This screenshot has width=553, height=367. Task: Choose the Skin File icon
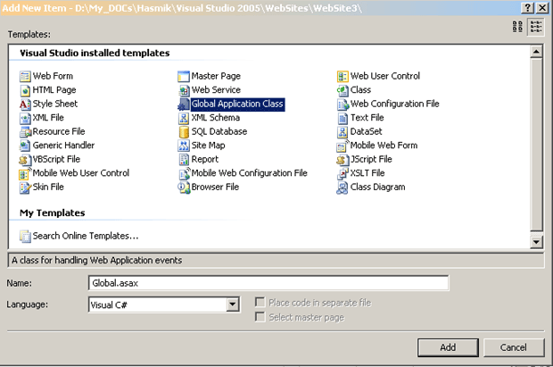click(25, 188)
